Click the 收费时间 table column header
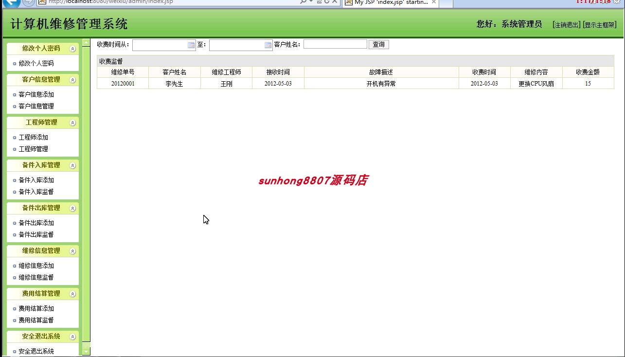Image resolution: width=625 pixels, height=357 pixels. [x=484, y=72]
